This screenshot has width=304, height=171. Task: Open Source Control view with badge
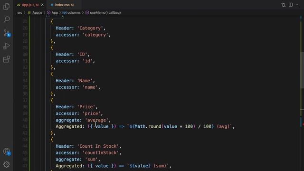[x=7, y=33]
